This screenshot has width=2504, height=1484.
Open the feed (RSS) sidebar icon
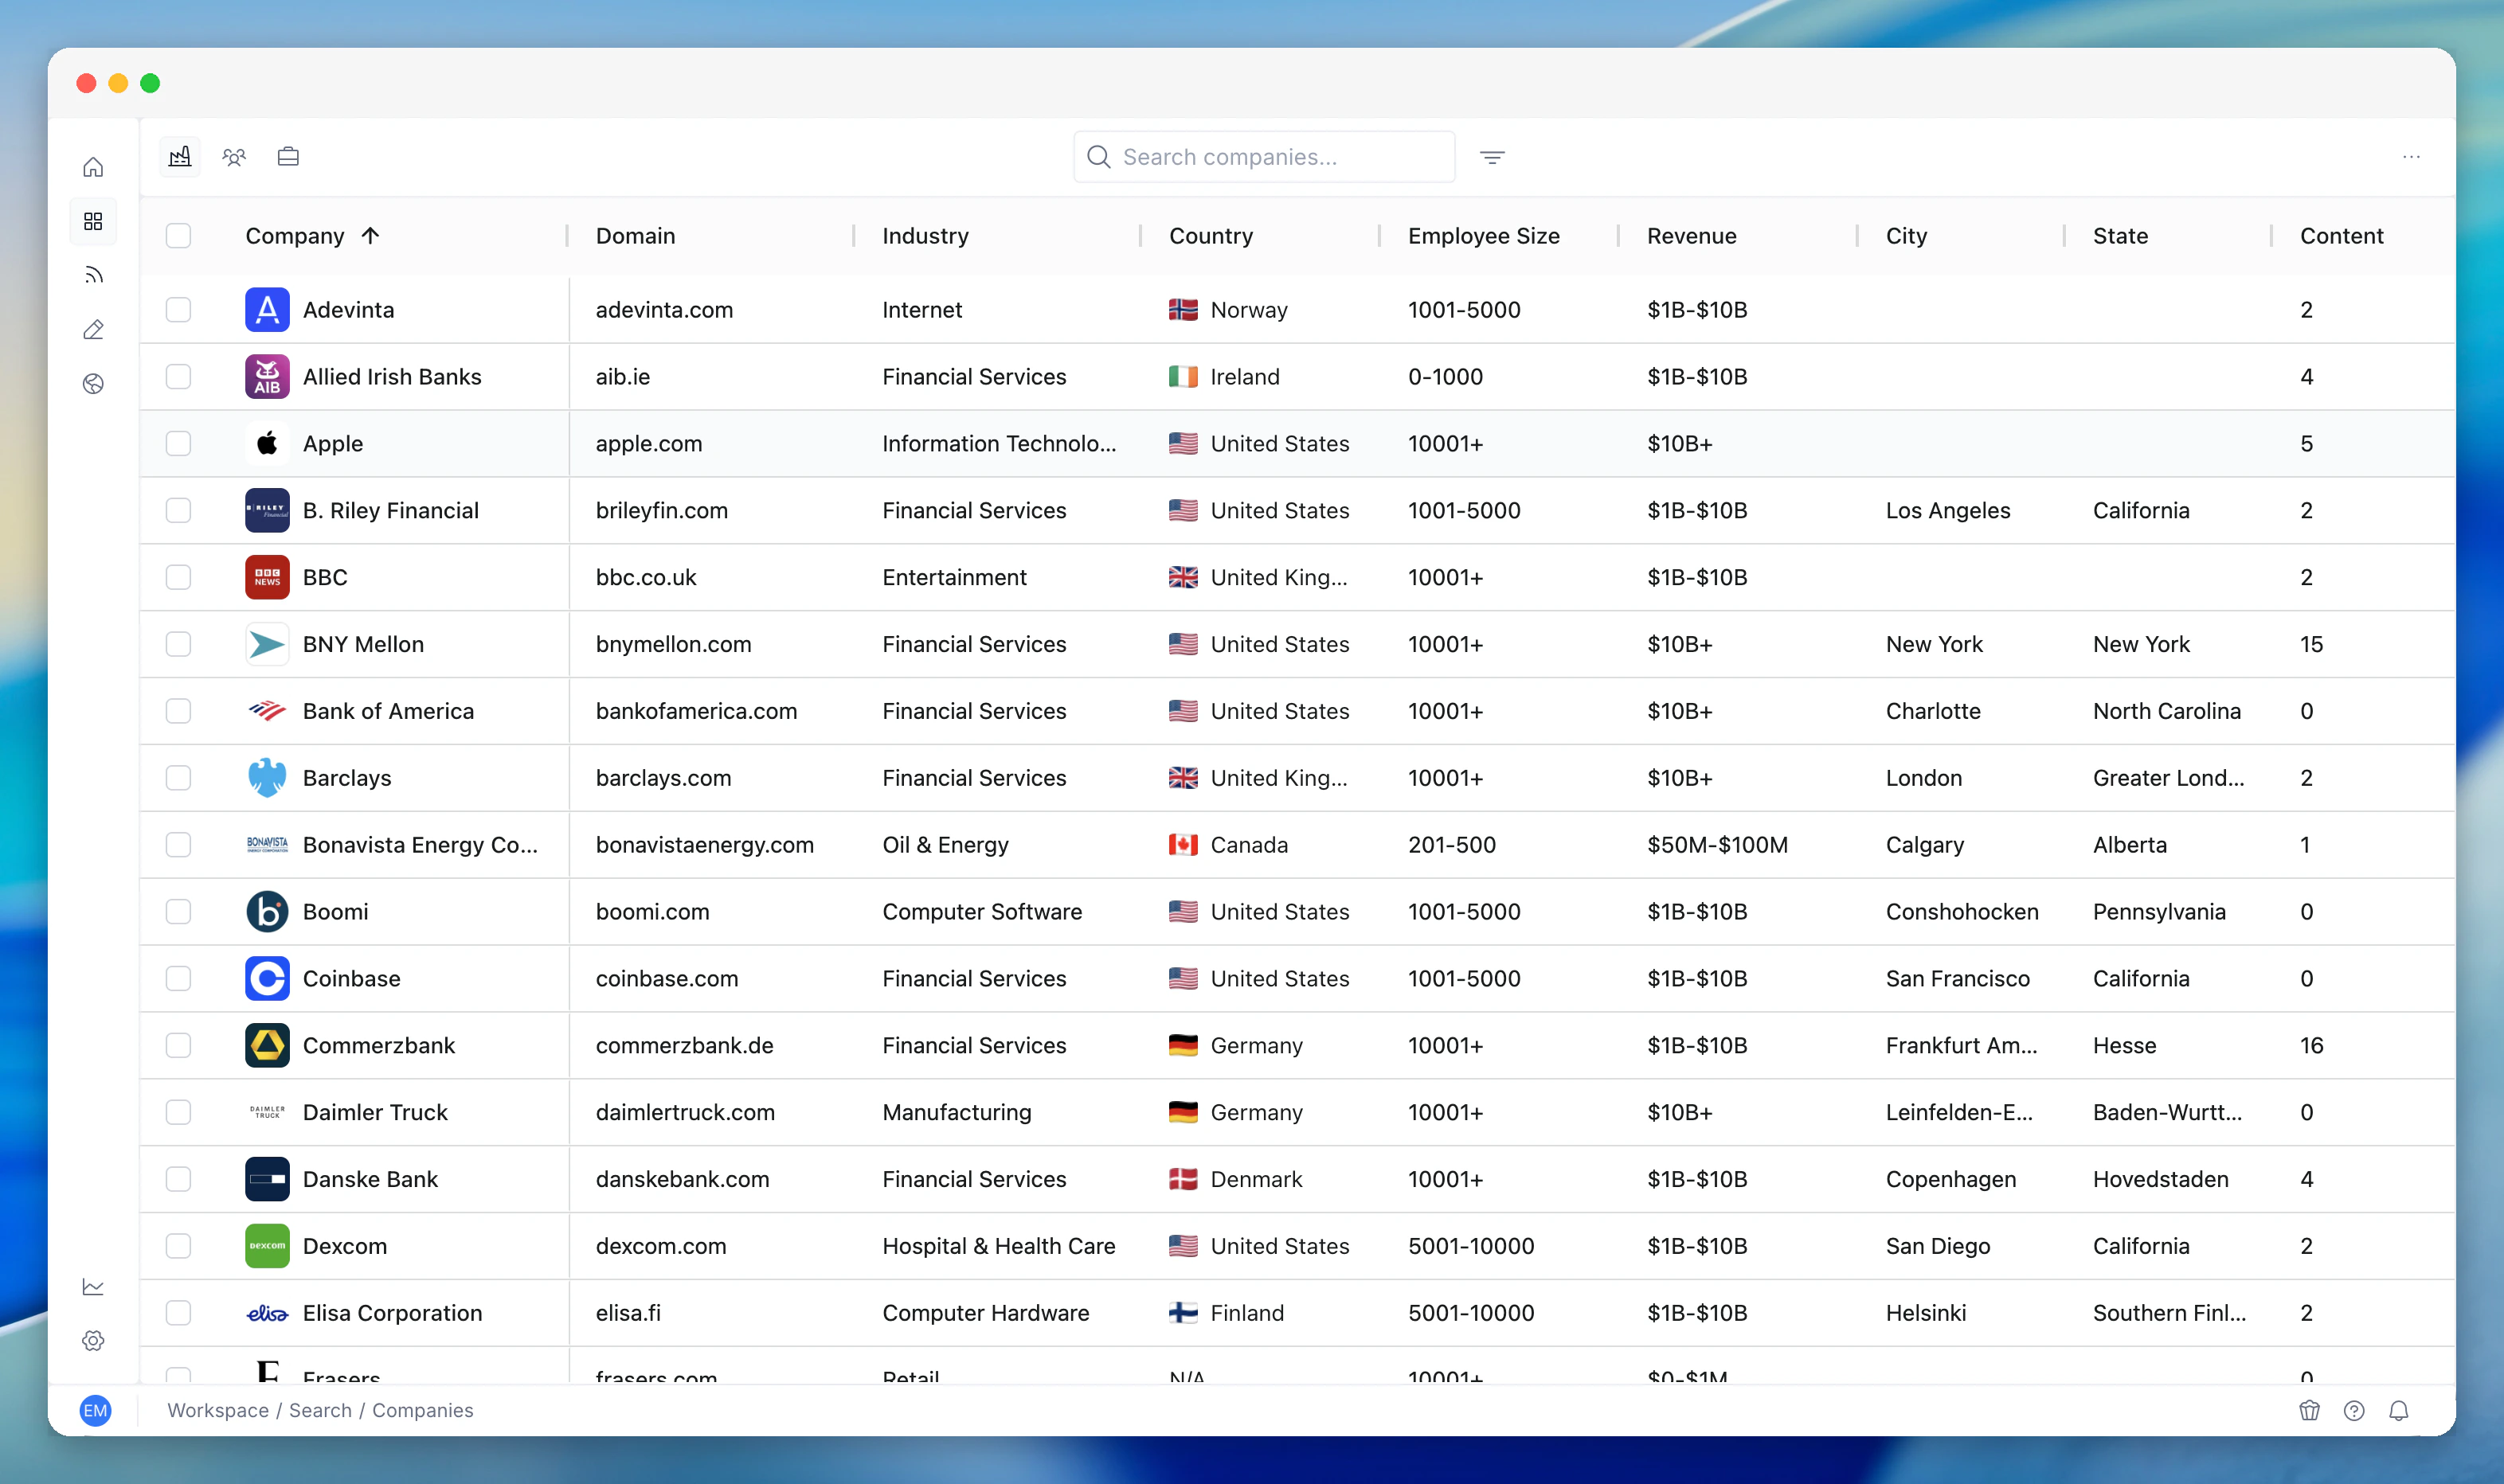pos(93,275)
